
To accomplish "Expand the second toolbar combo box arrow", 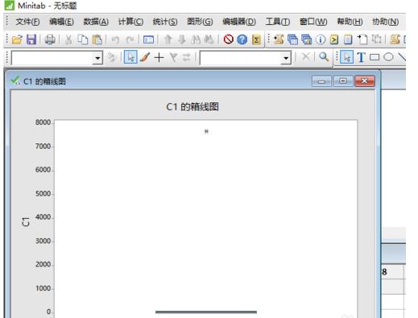I will click(x=286, y=58).
